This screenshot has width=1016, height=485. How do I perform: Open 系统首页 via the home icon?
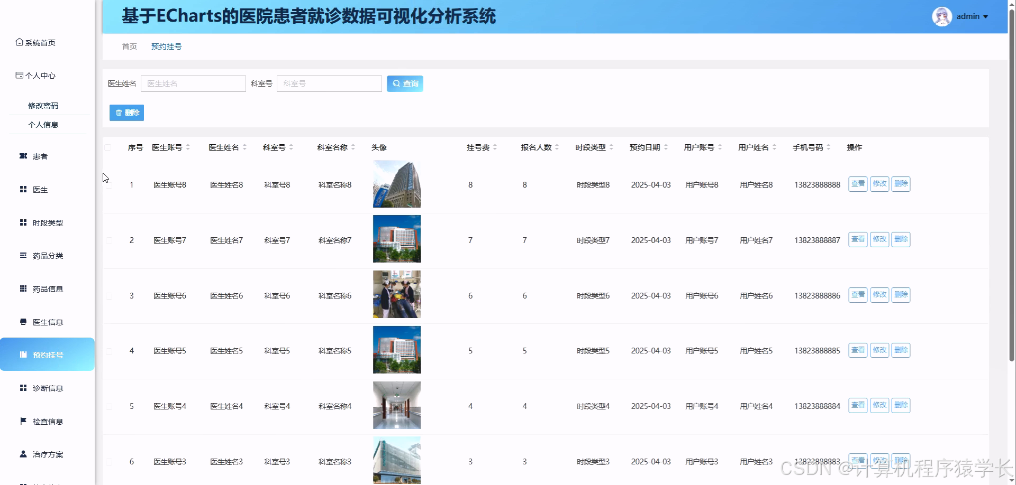(17, 42)
